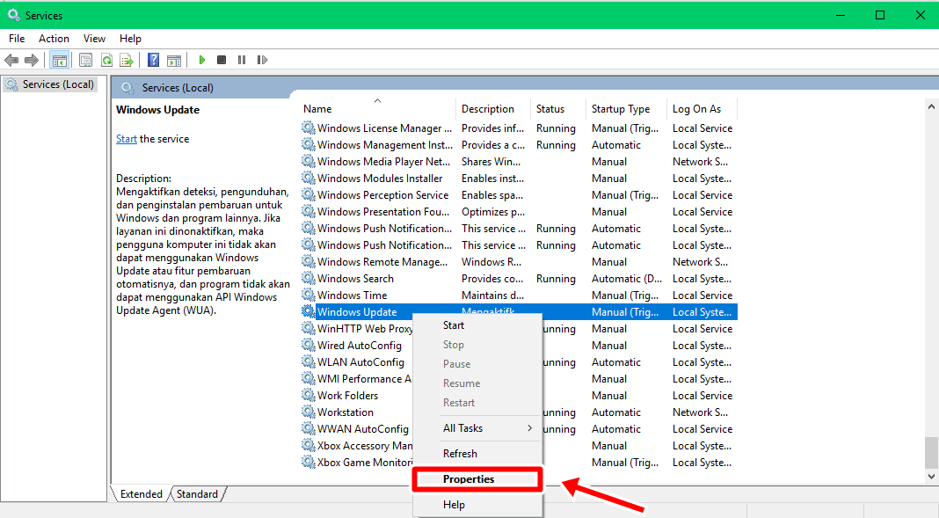This screenshot has height=518, width=939.
Task: Click gear icon of Windows License Manager row
Action: click(308, 128)
